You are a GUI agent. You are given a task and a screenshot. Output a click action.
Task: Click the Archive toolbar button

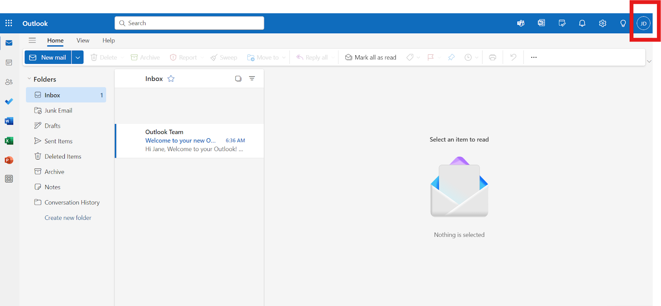[145, 57]
